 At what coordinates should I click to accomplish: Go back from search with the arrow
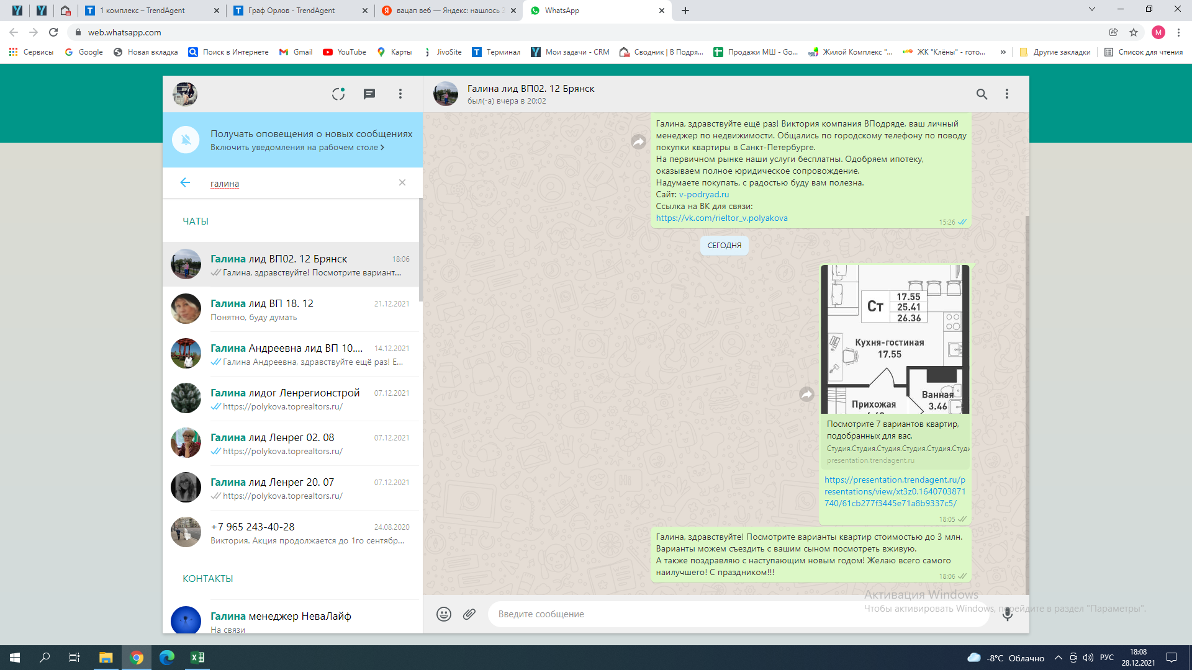[185, 182]
